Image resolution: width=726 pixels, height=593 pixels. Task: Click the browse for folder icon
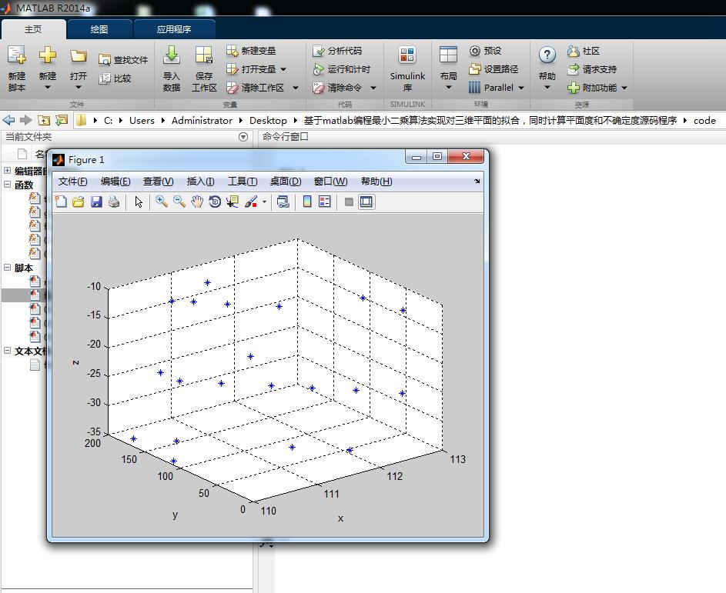pos(61,120)
